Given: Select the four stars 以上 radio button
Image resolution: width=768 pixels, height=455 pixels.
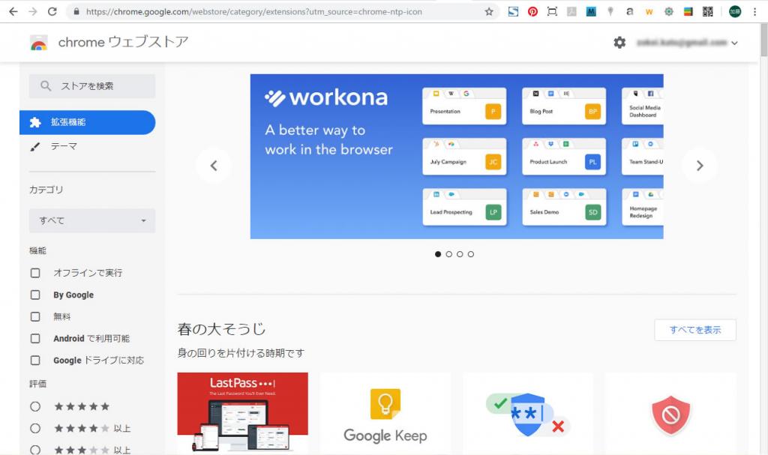Looking at the screenshot, I should pyautogui.click(x=35, y=429).
